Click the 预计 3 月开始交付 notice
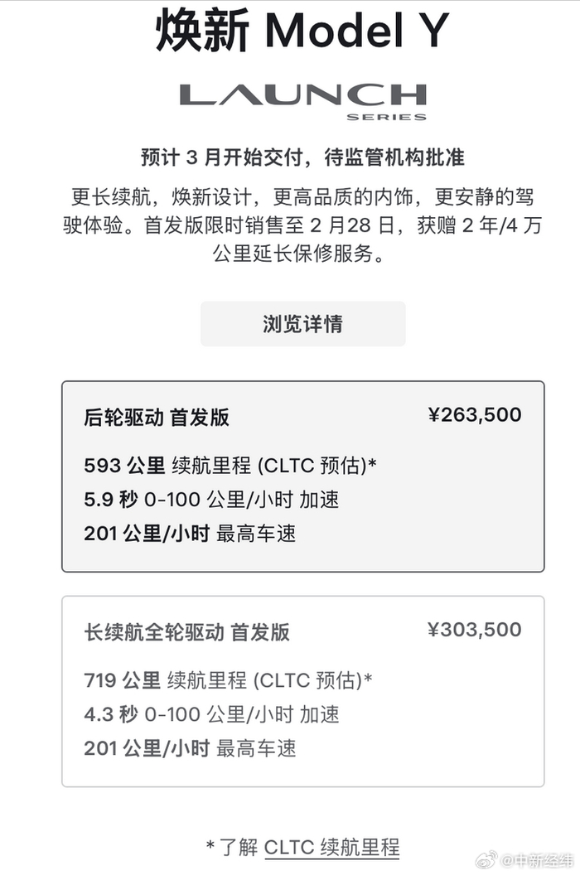 302,157
